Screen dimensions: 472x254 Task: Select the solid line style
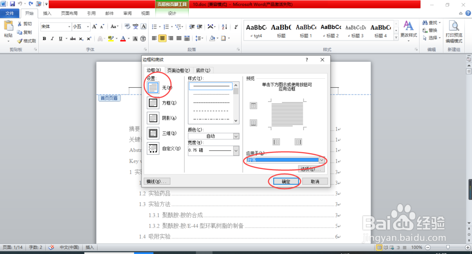click(x=211, y=86)
